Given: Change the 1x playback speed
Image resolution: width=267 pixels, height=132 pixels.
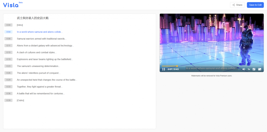Looking at the screenshot, I should pos(249,69).
